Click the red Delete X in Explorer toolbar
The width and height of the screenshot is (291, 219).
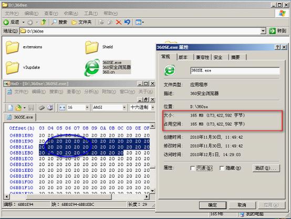tap(119, 23)
